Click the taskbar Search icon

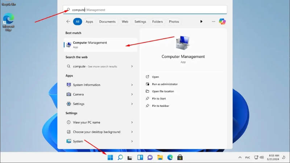(120, 158)
